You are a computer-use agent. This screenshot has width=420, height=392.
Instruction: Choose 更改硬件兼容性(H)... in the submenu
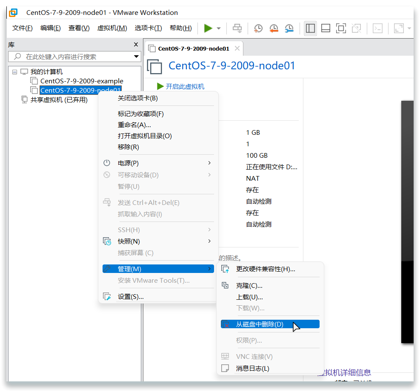tap(270, 269)
